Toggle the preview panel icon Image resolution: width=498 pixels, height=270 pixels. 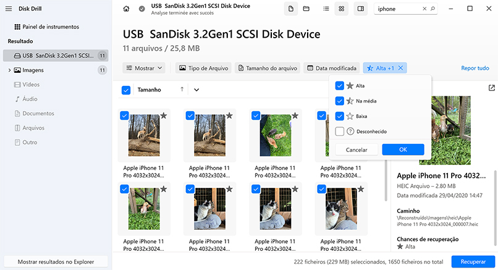tap(361, 9)
